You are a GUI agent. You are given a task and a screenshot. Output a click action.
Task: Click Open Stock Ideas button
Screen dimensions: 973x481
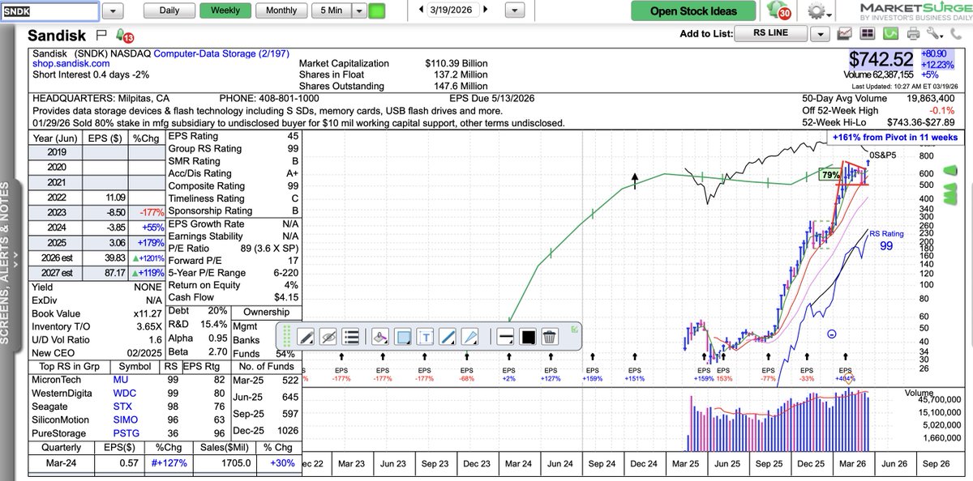point(693,11)
